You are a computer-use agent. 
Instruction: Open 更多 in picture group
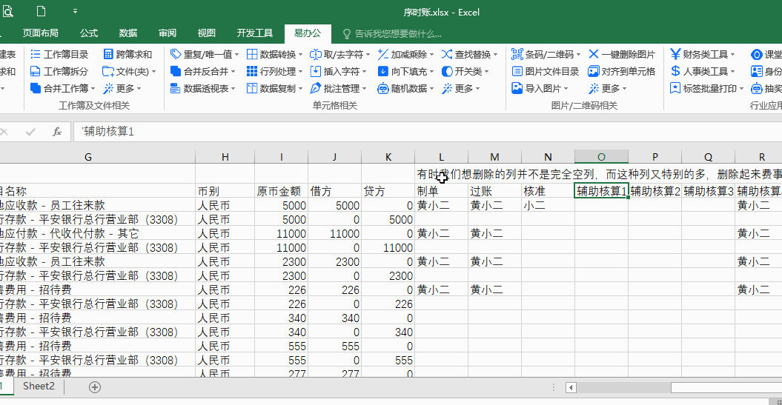608,88
